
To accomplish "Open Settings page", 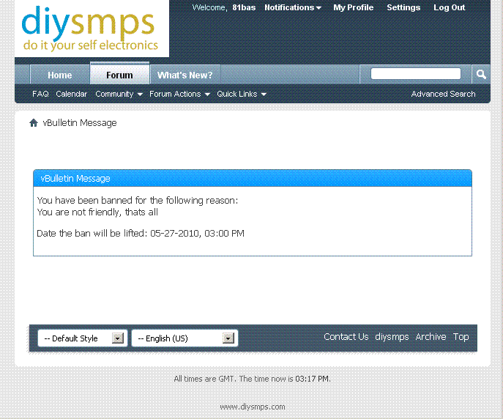I will click(x=403, y=7).
